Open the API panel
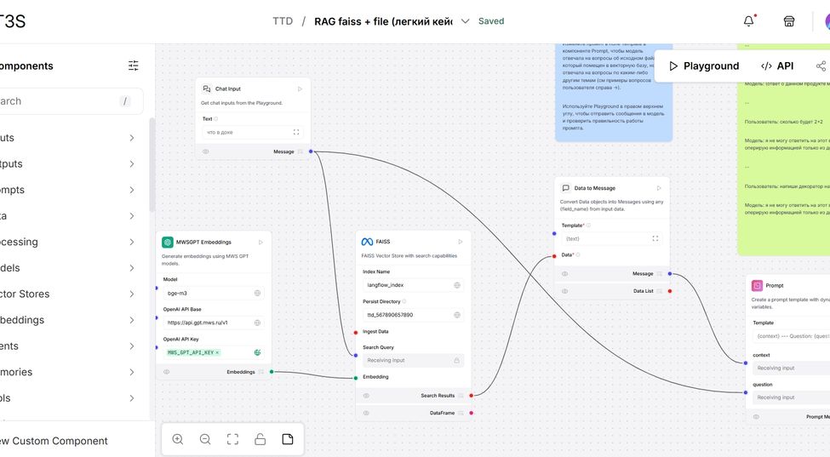Viewport: 830px width, 457px height. (777, 66)
